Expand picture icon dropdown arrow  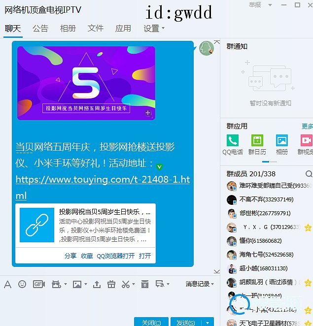tap(86, 284)
